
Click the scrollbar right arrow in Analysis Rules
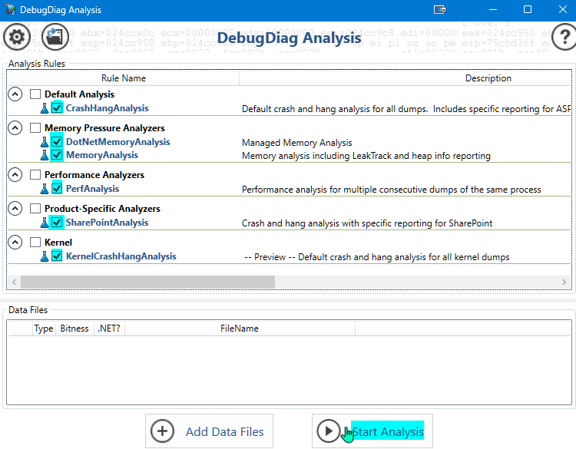(x=564, y=282)
